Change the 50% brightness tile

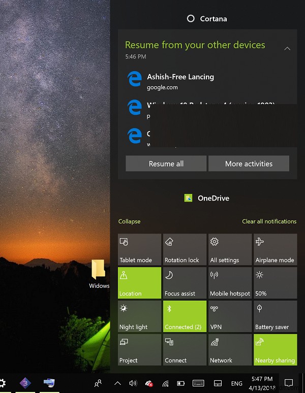[x=276, y=283]
